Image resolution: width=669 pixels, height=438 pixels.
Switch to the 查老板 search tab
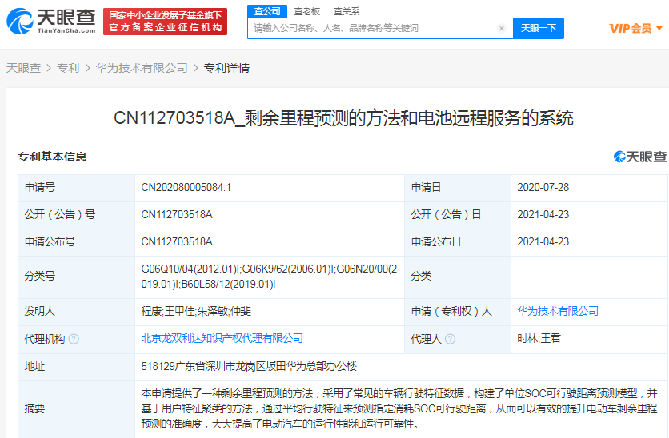(306, 11)
